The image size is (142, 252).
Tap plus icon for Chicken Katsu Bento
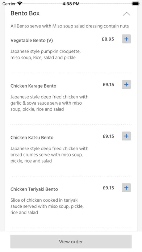point(126,136)
